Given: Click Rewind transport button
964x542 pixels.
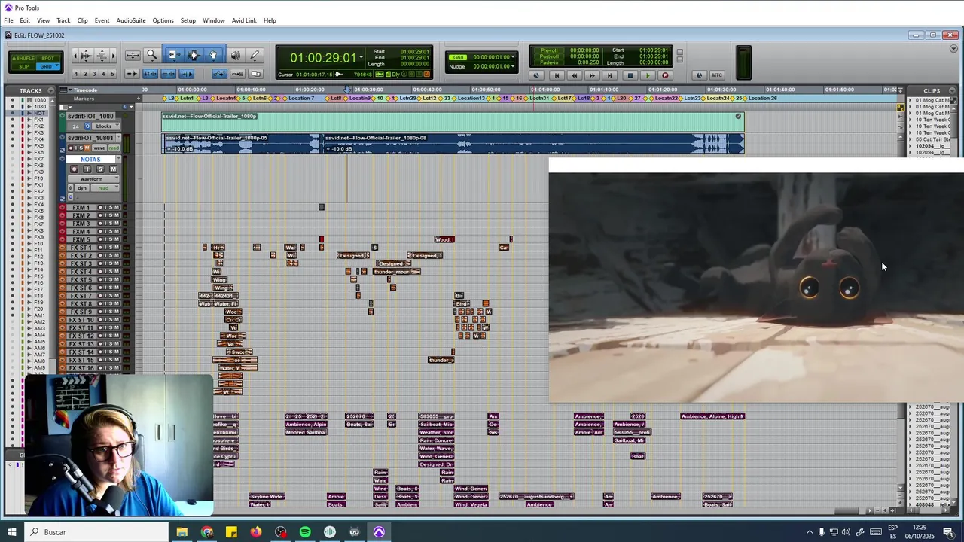Looking at the screenshot, I should point(575,75).
